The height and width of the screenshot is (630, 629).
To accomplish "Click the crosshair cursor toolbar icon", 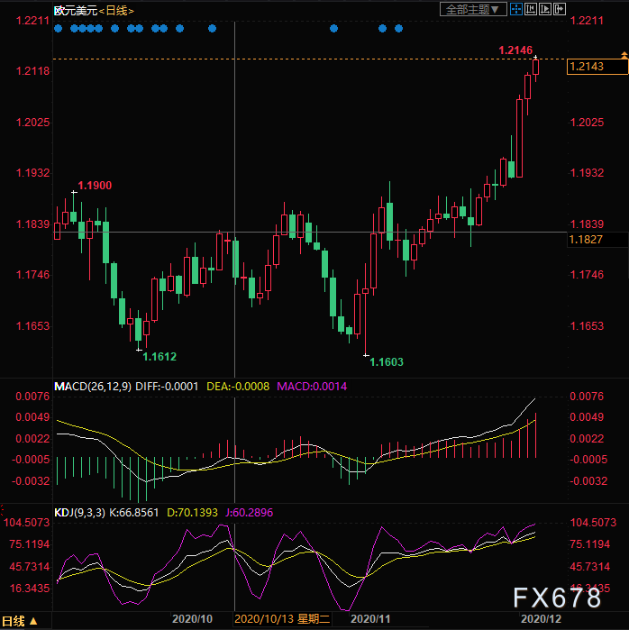I will click(x=515, y=9).
